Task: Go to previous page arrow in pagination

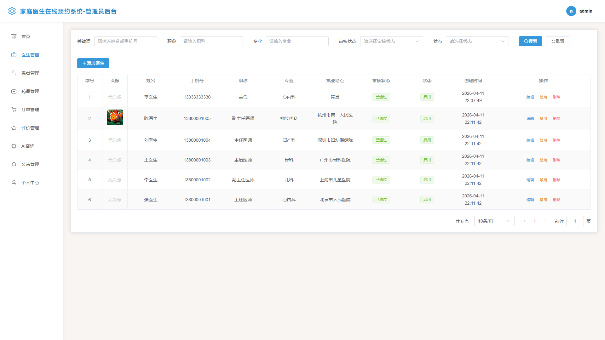Action: pos(524,221)
